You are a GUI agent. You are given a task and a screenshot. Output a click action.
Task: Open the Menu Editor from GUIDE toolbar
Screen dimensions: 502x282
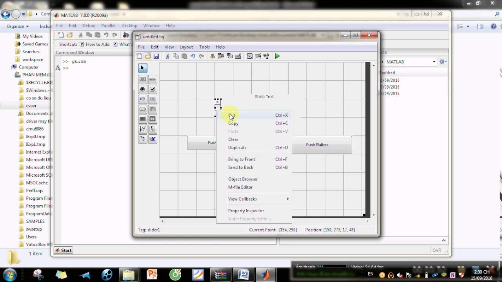point(221,56)
